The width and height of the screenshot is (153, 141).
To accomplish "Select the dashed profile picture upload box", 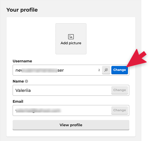I will click(71, 39).
